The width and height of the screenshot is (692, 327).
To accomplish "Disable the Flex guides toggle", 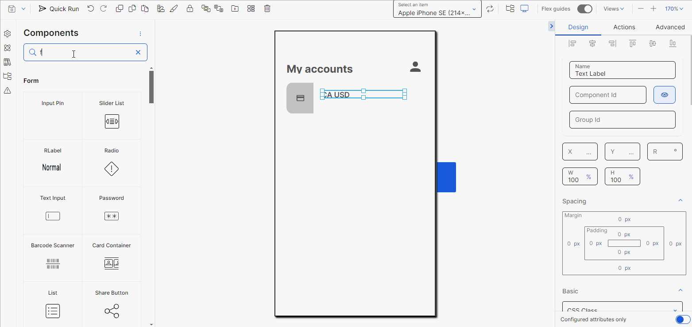I will 584,8.
